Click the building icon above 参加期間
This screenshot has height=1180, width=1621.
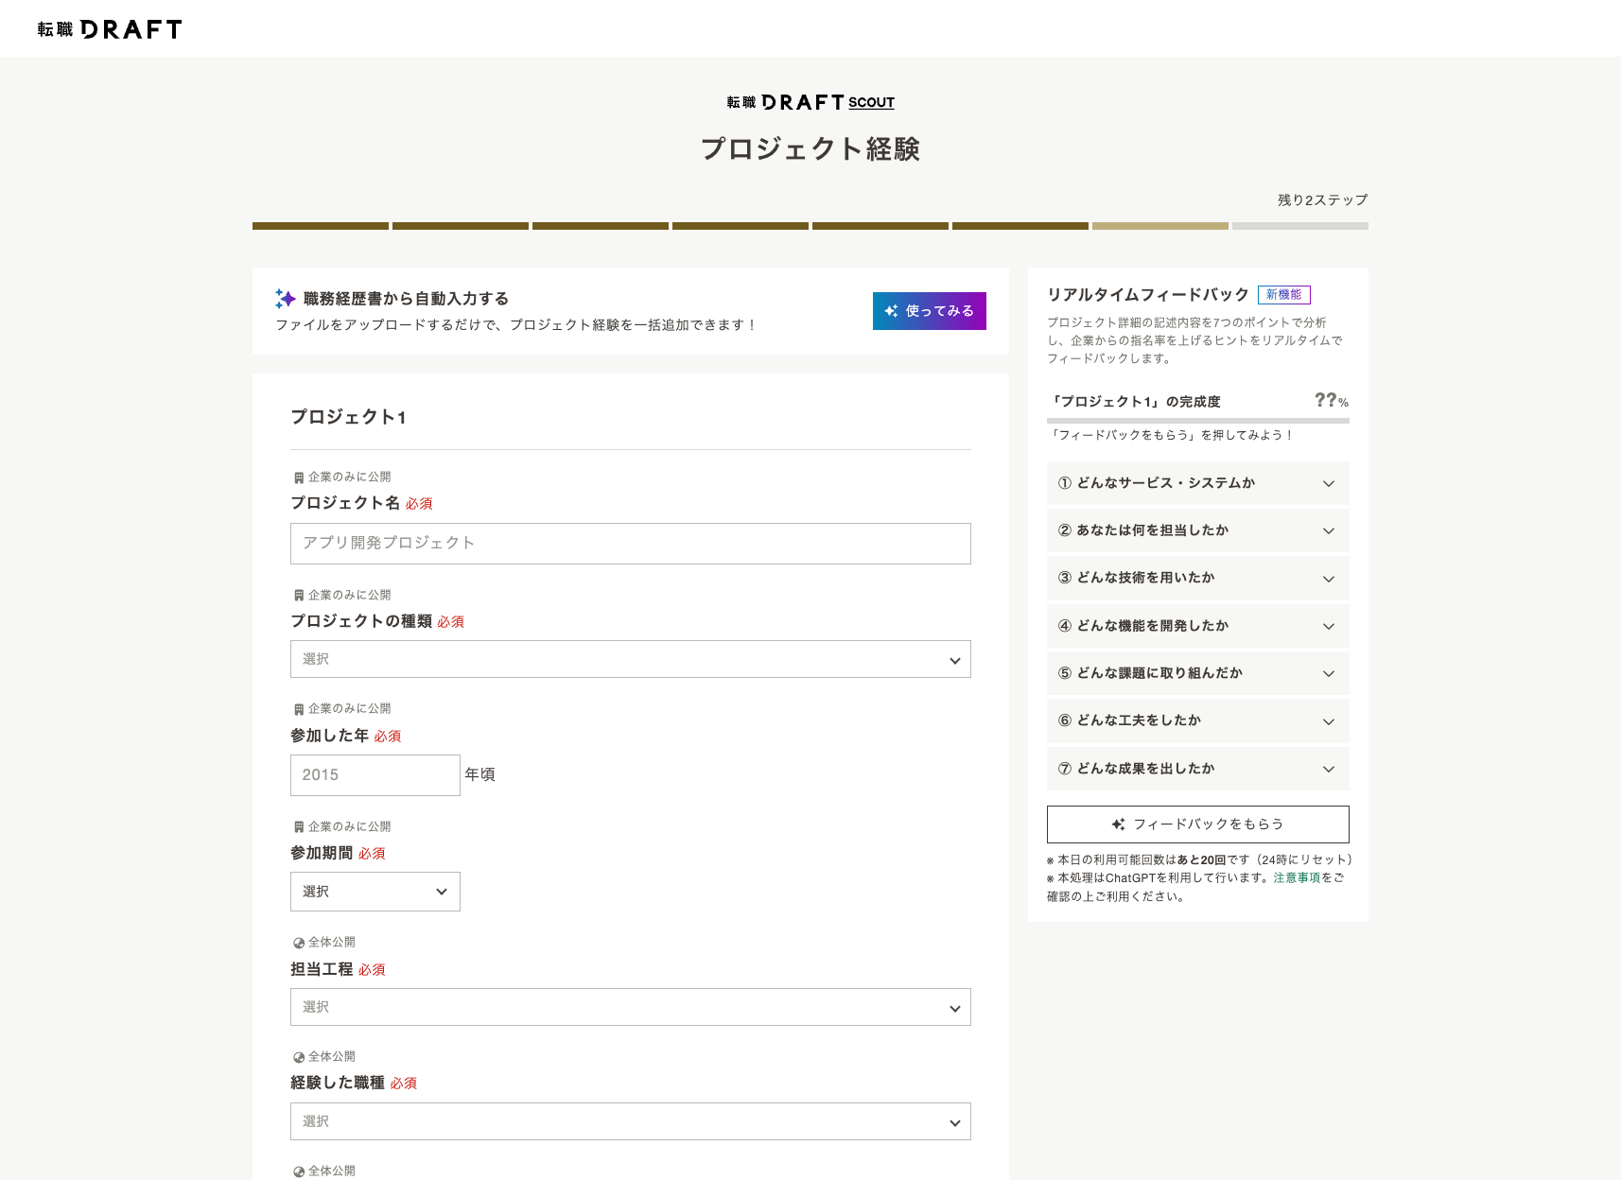tap(299, 827)
